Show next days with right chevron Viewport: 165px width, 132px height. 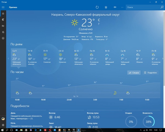point(163,59)
